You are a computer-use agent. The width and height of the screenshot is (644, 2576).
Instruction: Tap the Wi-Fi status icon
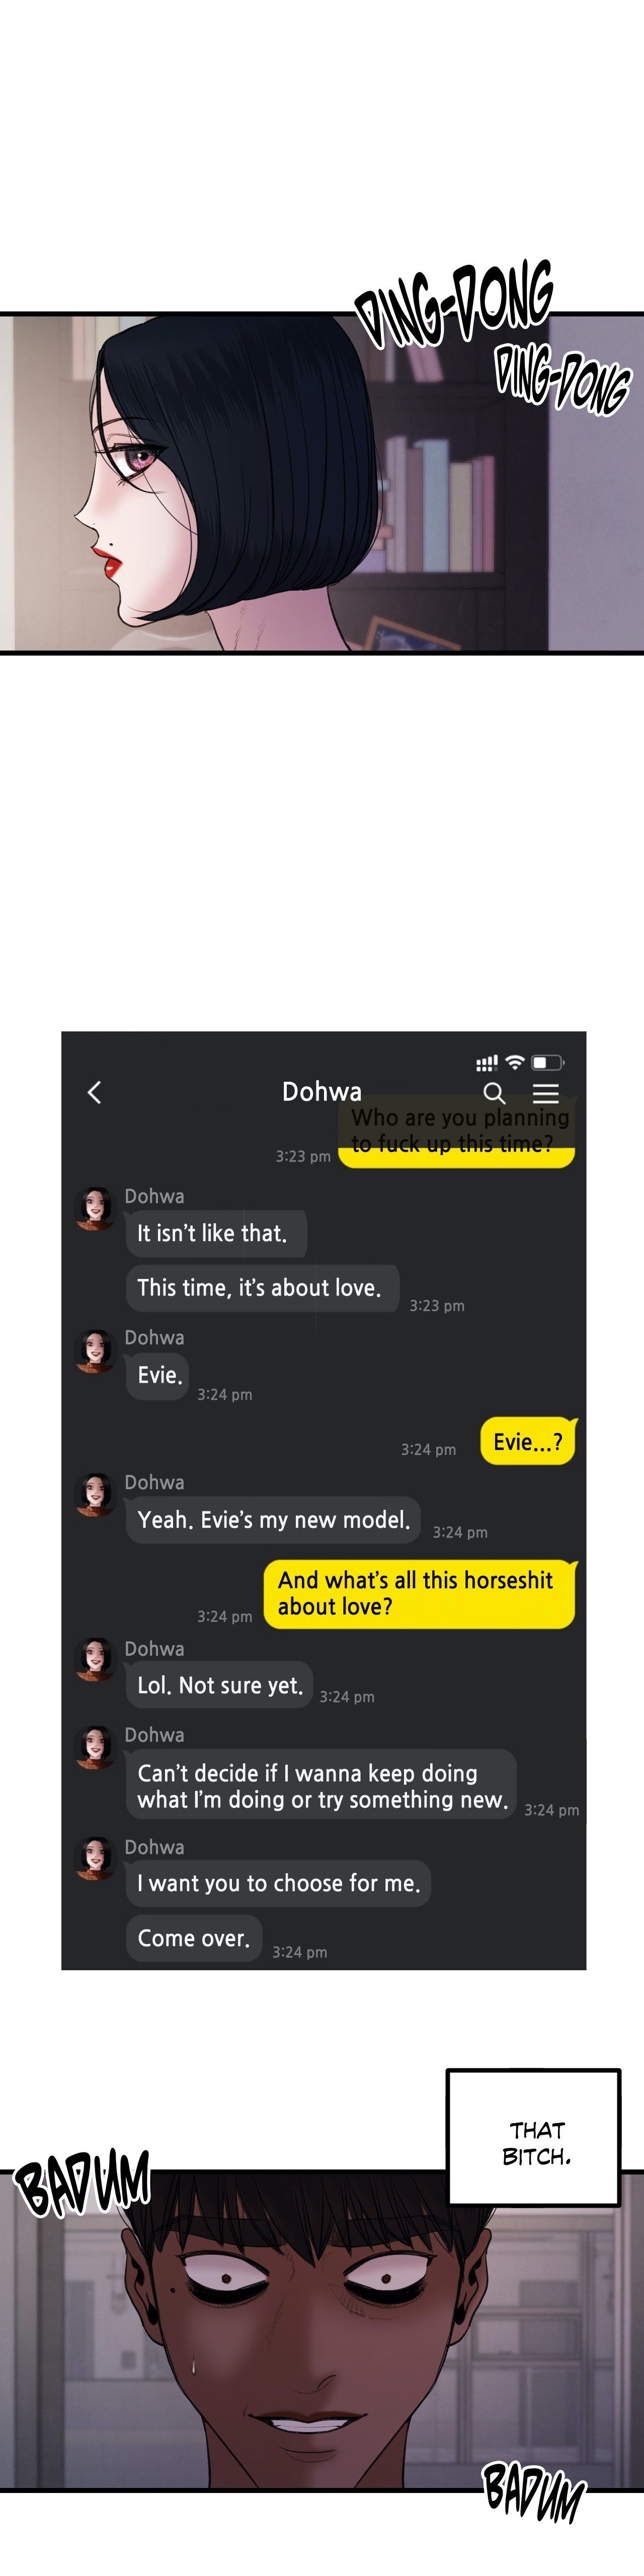(x=515, y=1062)
